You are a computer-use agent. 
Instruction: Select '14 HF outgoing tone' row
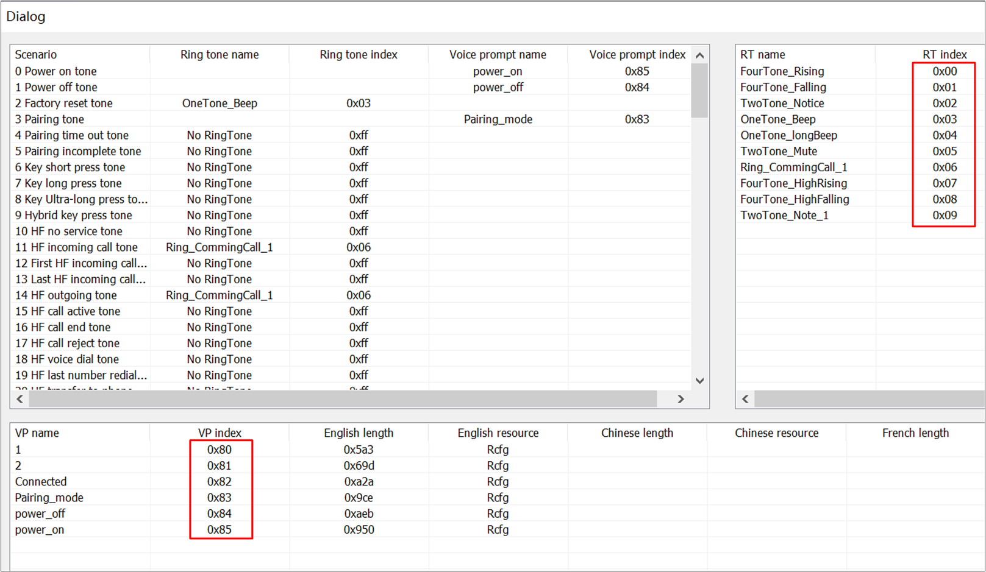point(351,295)
